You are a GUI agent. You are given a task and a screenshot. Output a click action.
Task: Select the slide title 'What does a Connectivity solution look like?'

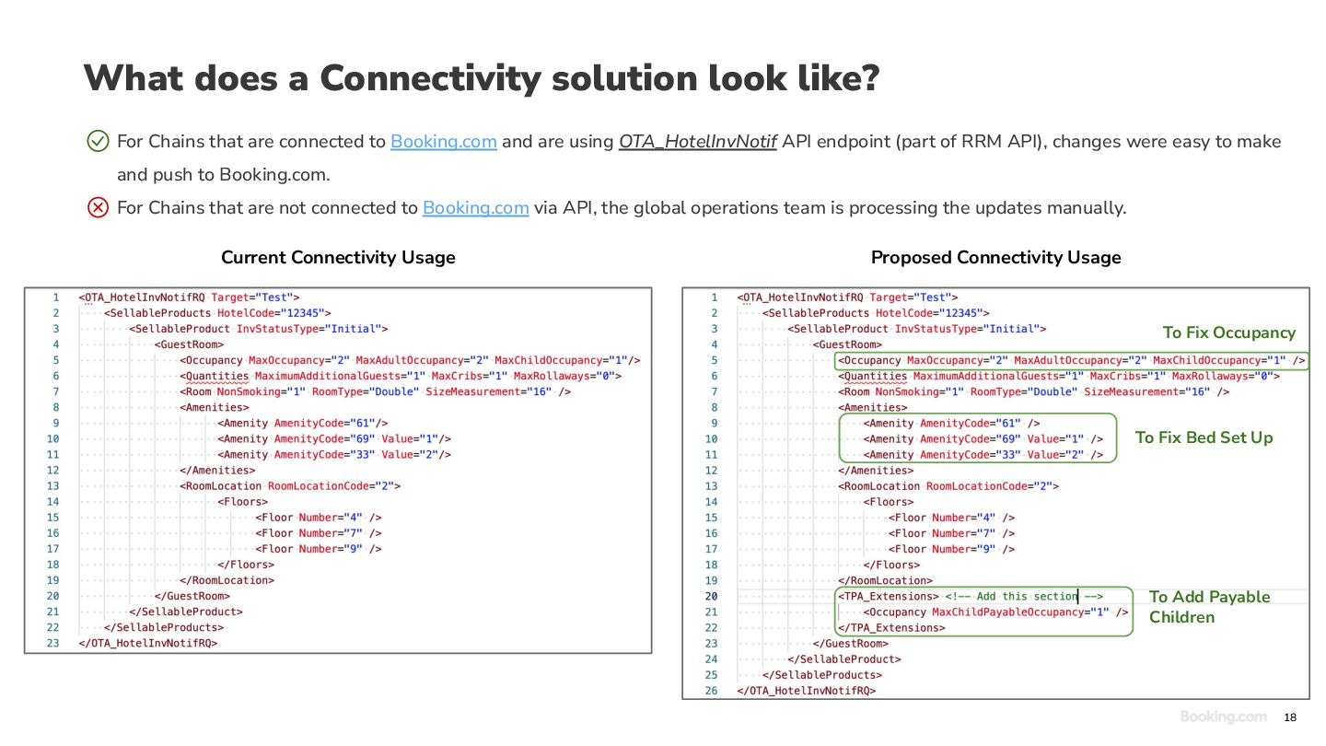[x=482, y=78]
